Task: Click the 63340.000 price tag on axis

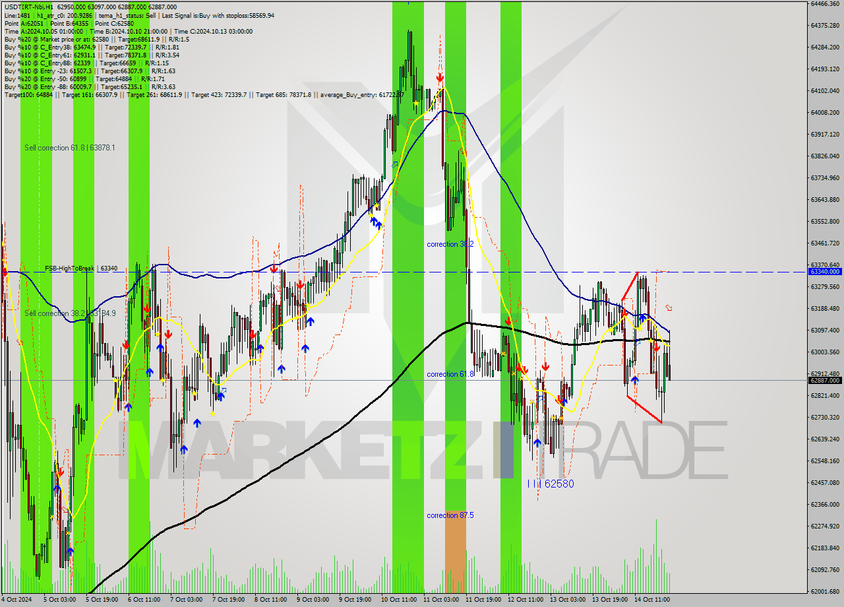Action: (824, 271)
